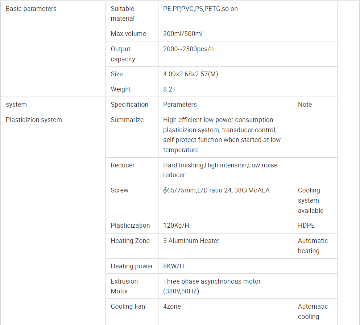The height and width of the screenshot is (325, 360).
Task: Click the "PE.PP,PVC,PS,PETG,so on" text
Action: (x=200, y=9)
